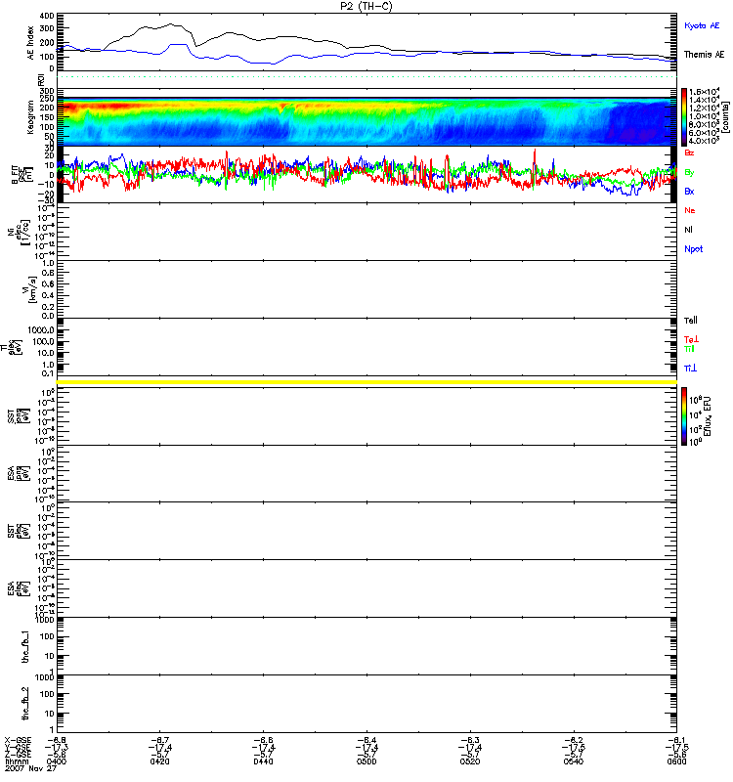This screenshot has width=733, height=782.
Task: Click the 1.6×10^4 color bar maximum label
Action: 704,92
